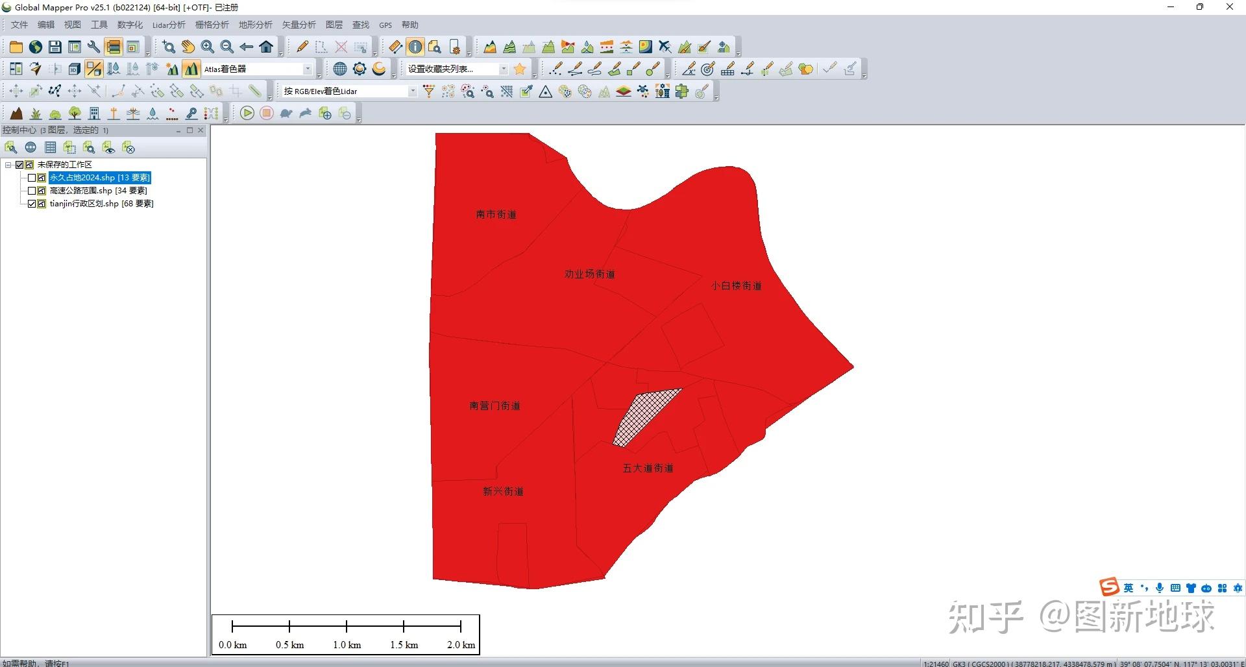Go back to previous view with arrow
Image resolution: width=1246 pixels, height=667 pixels.
tap(247, 47)
